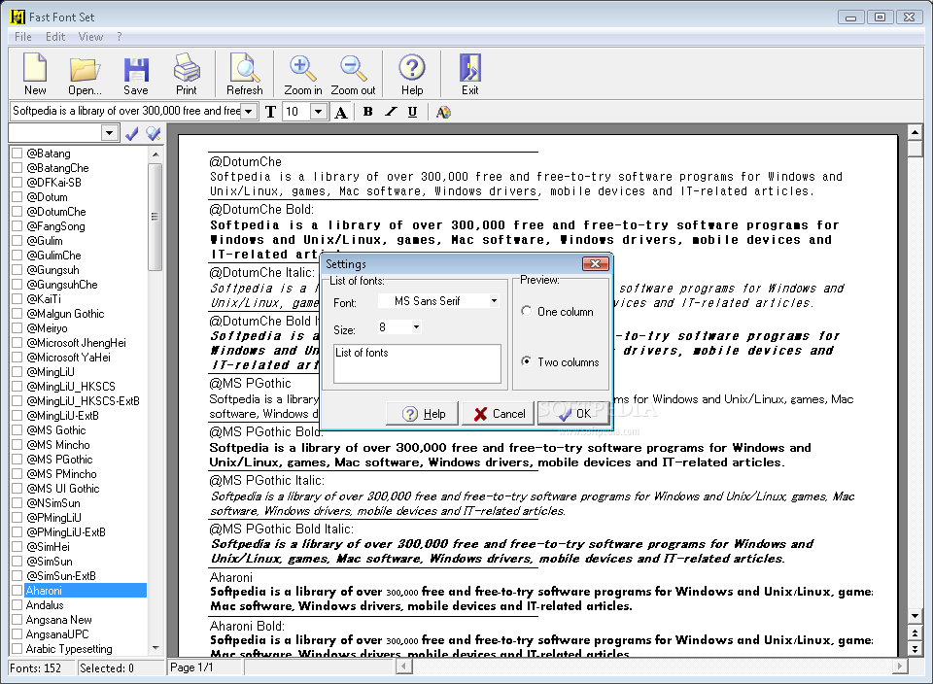Select the Arabic Typesetting font row
The height and width of the screenshot is (684, 933).
point(69,649)
